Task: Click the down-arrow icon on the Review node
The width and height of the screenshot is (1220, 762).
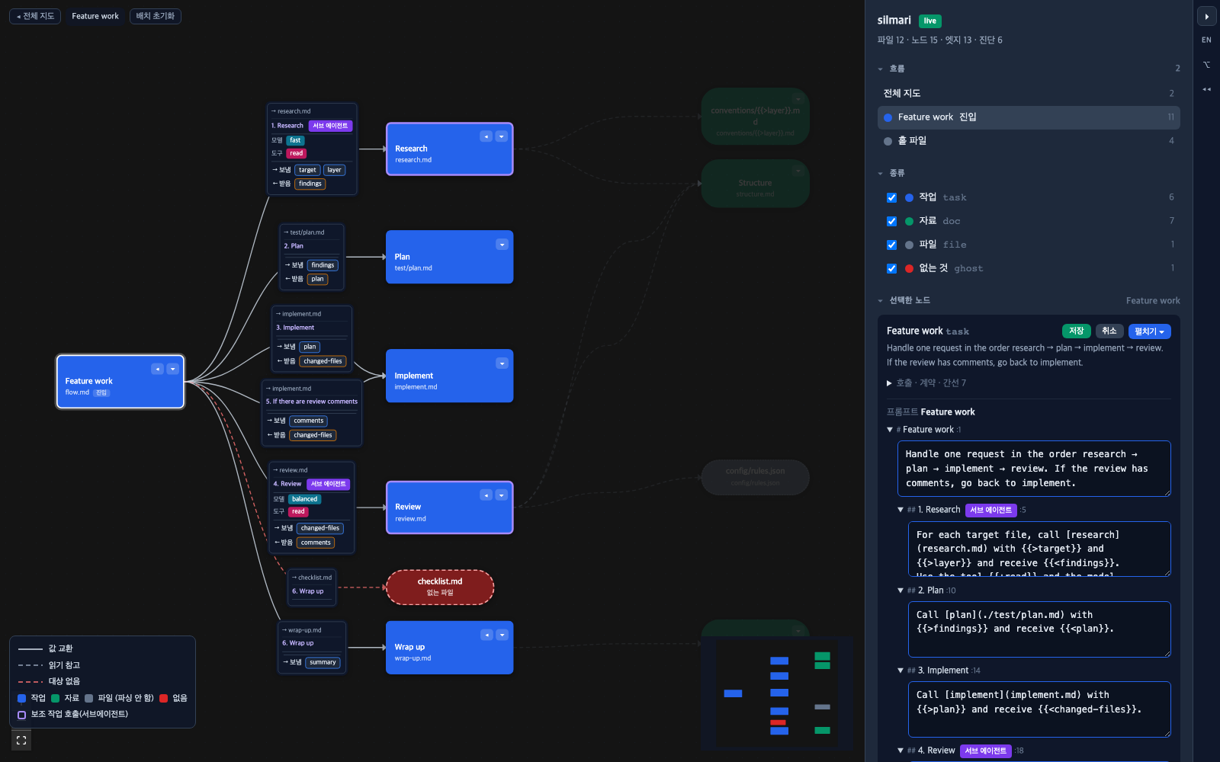Action: pyautogui.click(x=502, y=495)
